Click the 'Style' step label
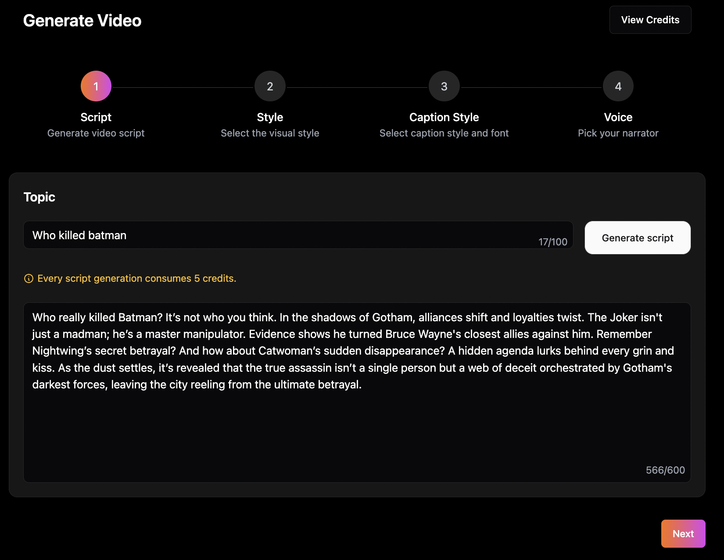The height and width of the screenshot is (560, 724). [270, 117]
